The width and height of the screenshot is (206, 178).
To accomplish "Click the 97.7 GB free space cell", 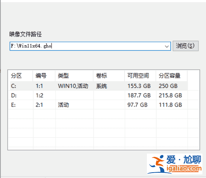I will tap(138, 105).
